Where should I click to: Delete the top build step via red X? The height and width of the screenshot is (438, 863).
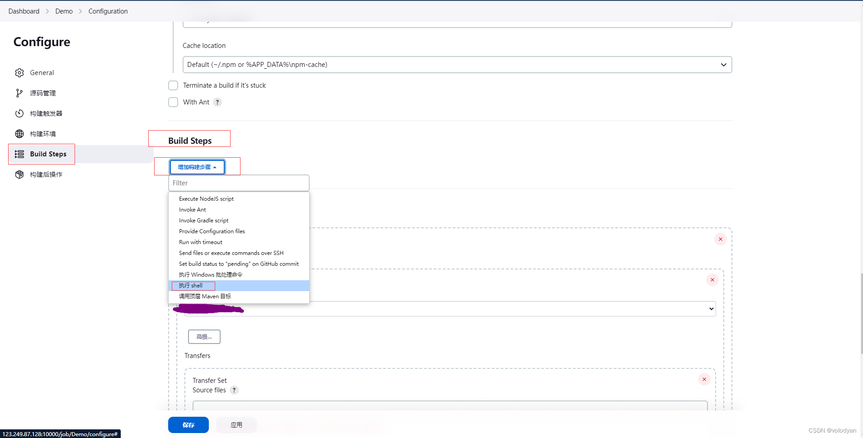(720, 239)
